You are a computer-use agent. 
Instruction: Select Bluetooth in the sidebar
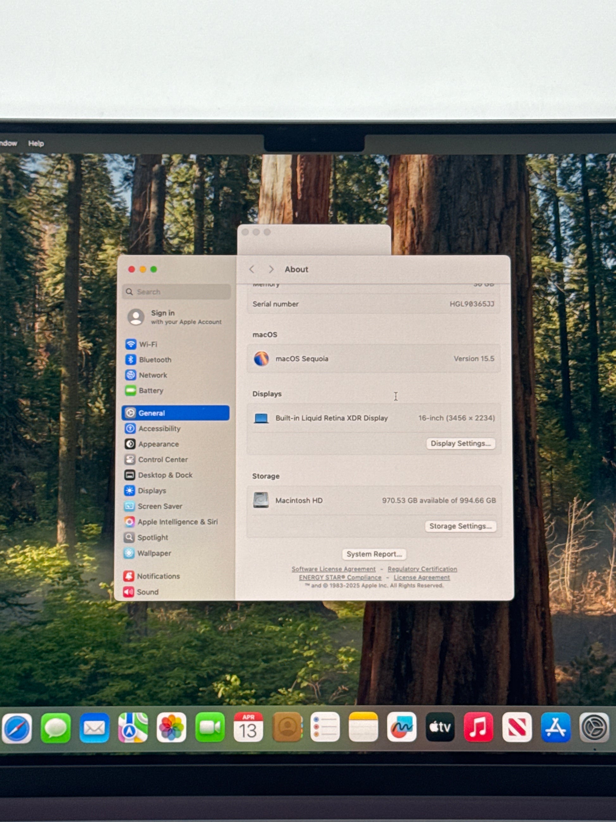click(154, 360)
